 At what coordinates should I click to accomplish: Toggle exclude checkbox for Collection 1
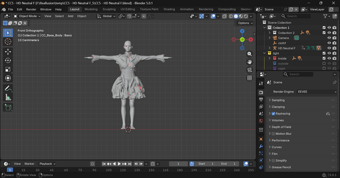pyautogui.click(x=324, y=28)
